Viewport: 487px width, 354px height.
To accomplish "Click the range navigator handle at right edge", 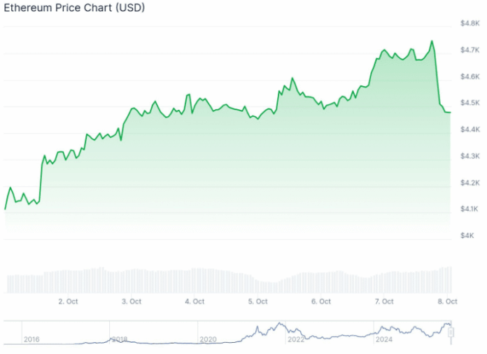I will pos(451,331).
